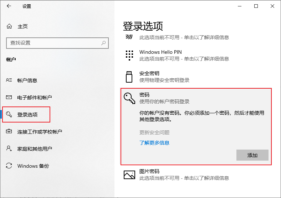Click the magnifier search icon
The height and width of the screenshot is (198, 281).
(x=103, y=43)
